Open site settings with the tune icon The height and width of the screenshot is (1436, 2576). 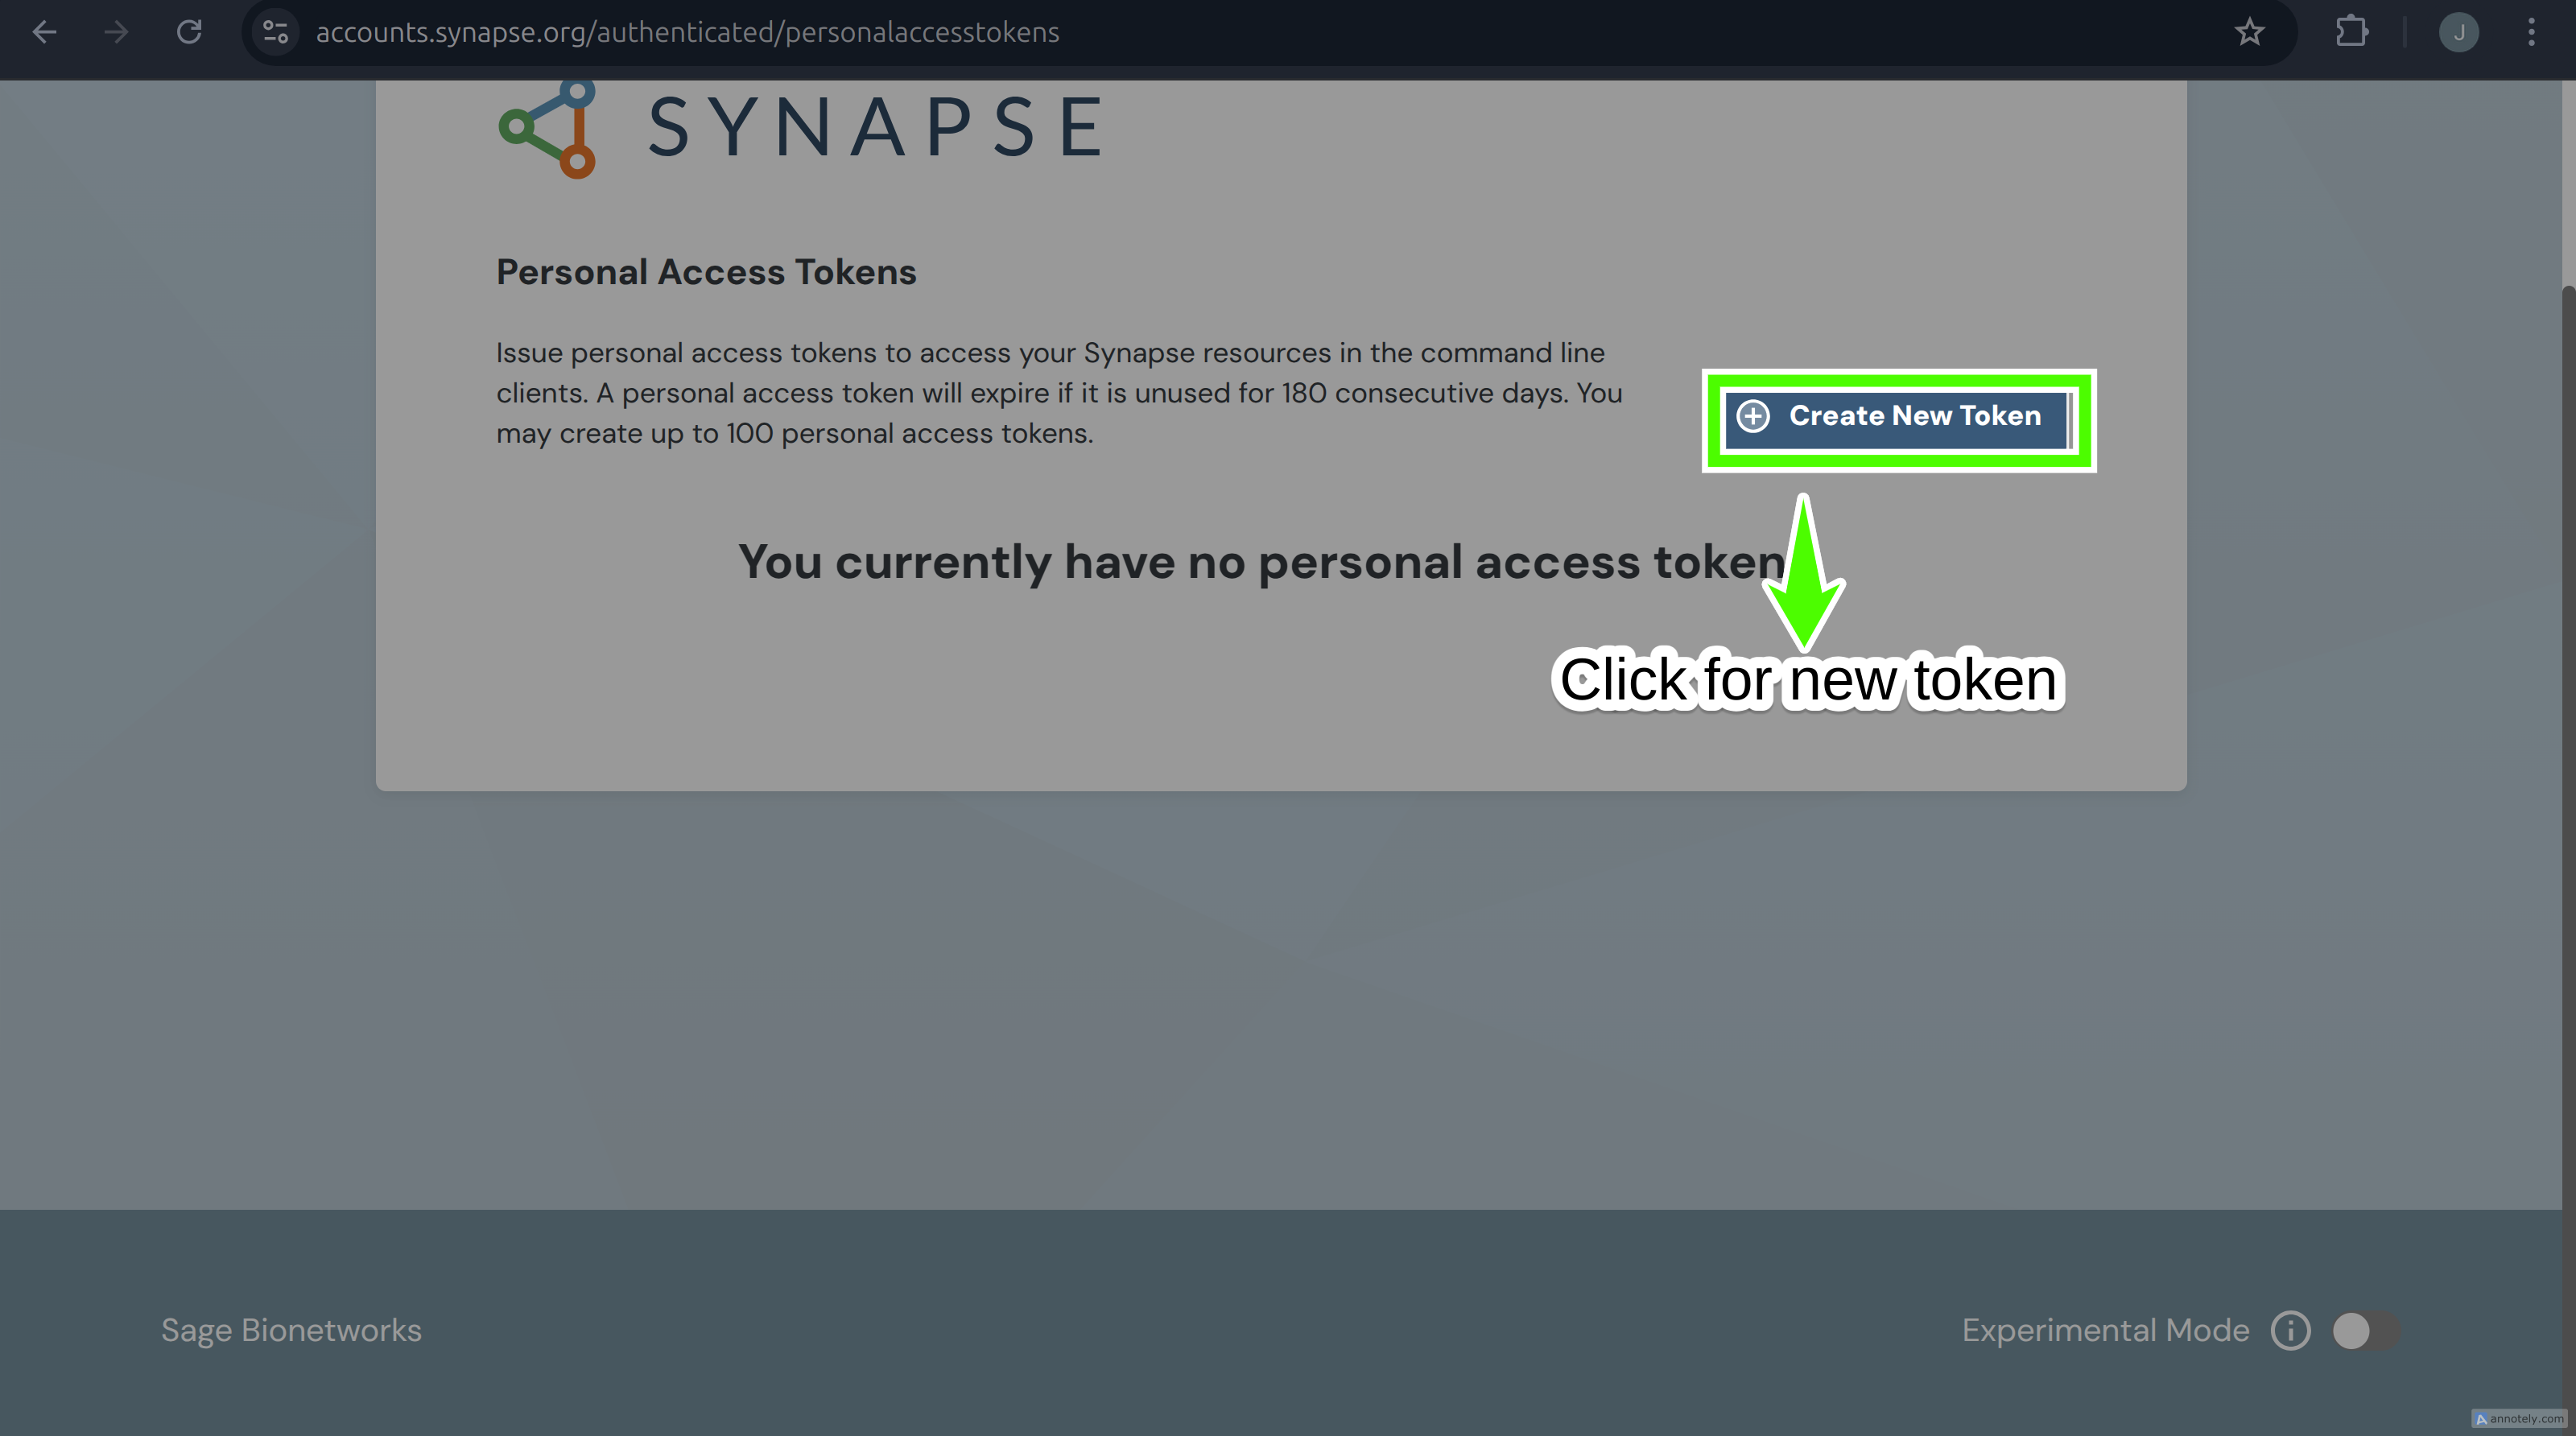pyautogui.click(x=275, y=32)
